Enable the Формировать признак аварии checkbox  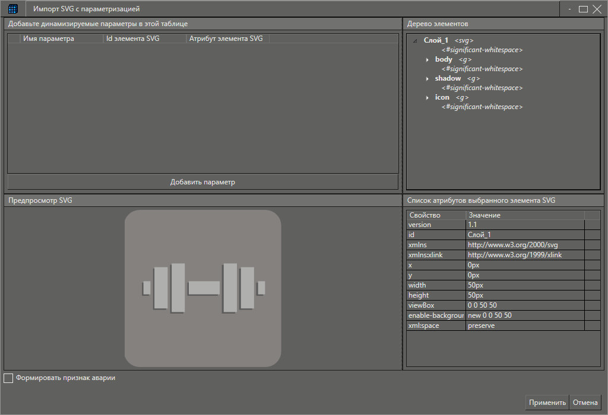8,378
